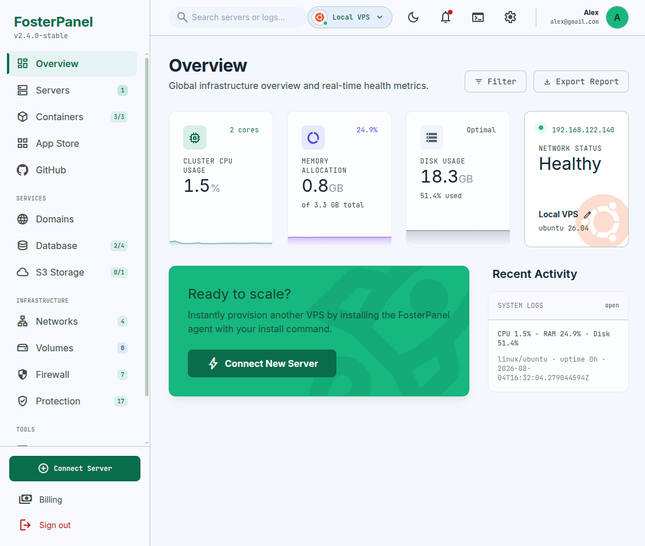Click Connect Server sidebar button
Screen dimensions: 645x546
[75, 469]
